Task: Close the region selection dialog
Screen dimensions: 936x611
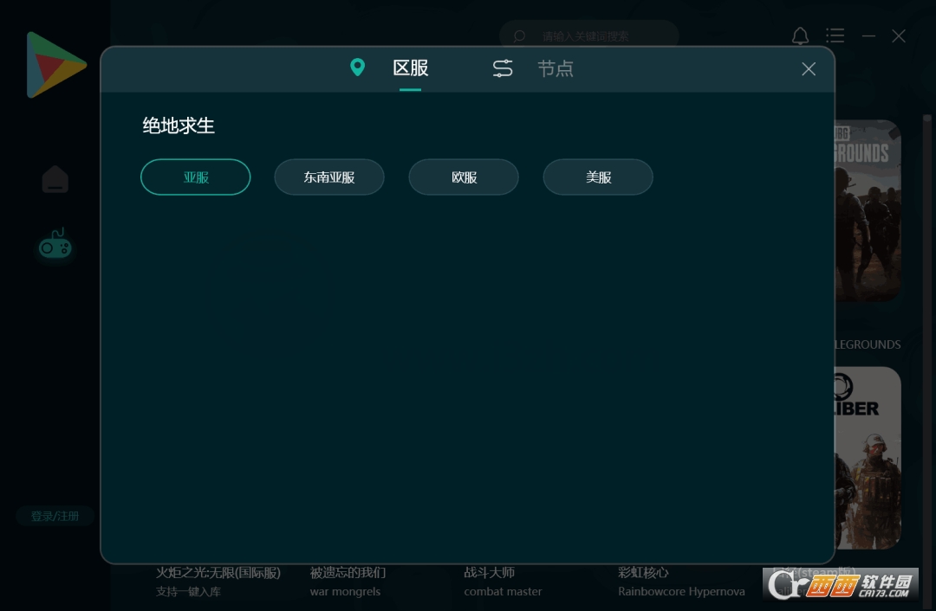Action: point(809,69)
